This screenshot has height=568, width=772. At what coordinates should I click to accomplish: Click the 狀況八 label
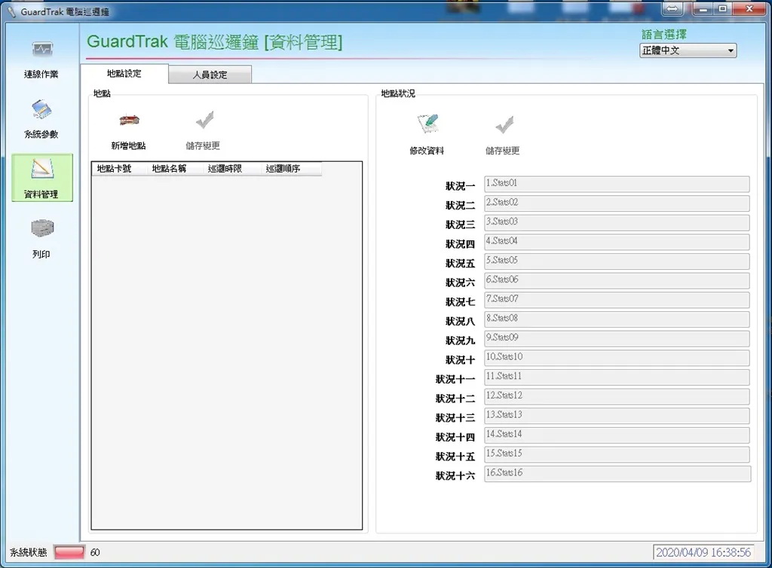(461, 321)
